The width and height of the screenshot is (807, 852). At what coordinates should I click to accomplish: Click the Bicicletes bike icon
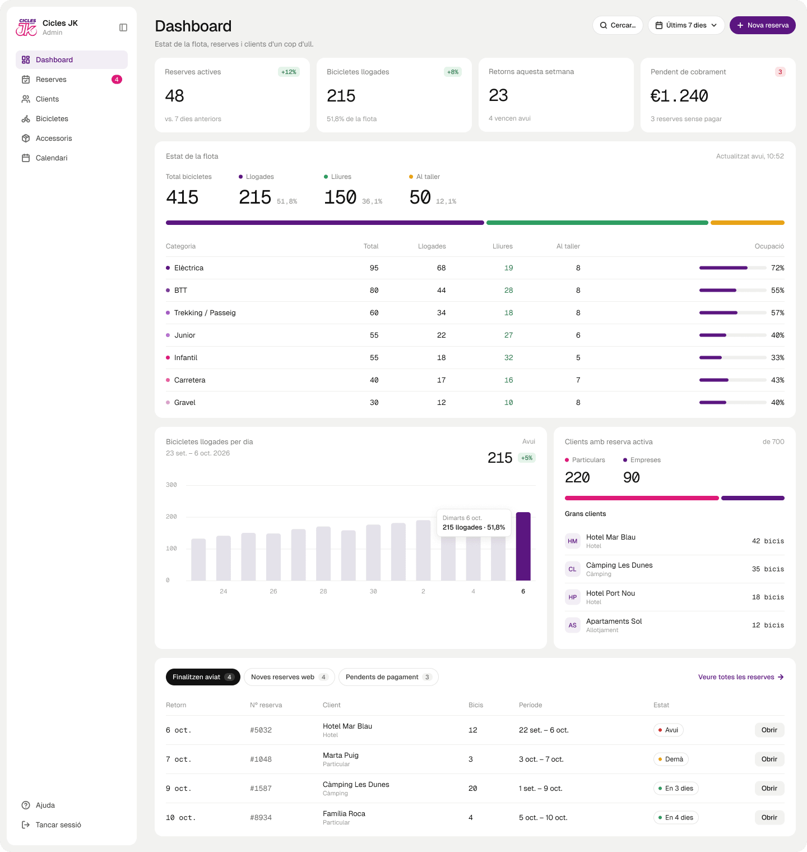tap(26, 119)
